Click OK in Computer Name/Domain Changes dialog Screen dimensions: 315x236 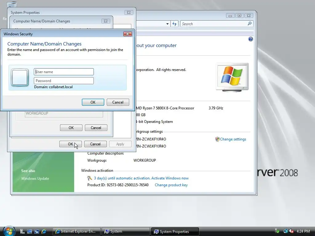(x=71, y=128)
